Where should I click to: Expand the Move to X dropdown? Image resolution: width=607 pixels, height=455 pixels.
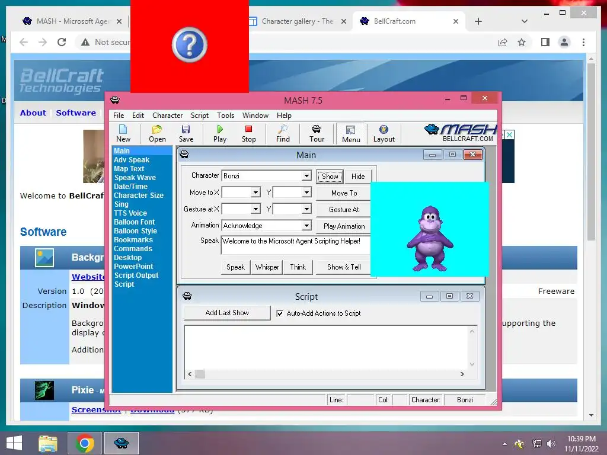tap(255, 192)
